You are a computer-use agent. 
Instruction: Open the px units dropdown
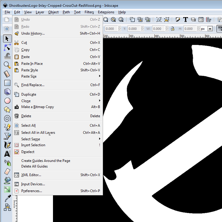pyautogui.click(x=210, y=29)
